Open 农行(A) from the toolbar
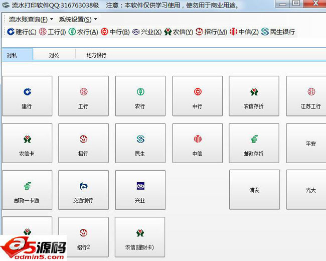 tap(83, 32)
